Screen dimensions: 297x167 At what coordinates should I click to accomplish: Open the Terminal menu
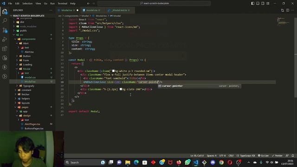[x=63, y=3]
